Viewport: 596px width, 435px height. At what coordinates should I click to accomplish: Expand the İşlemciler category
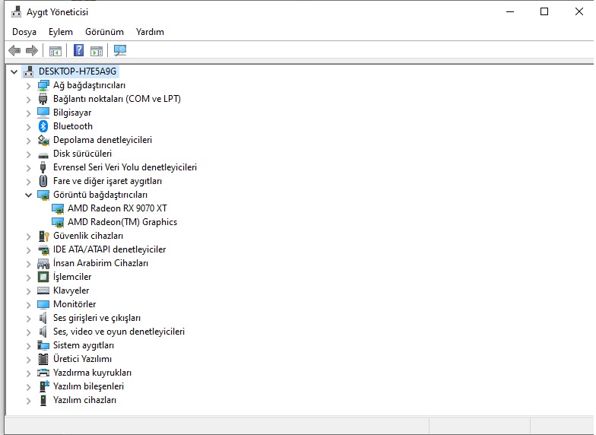click(29, 278)
